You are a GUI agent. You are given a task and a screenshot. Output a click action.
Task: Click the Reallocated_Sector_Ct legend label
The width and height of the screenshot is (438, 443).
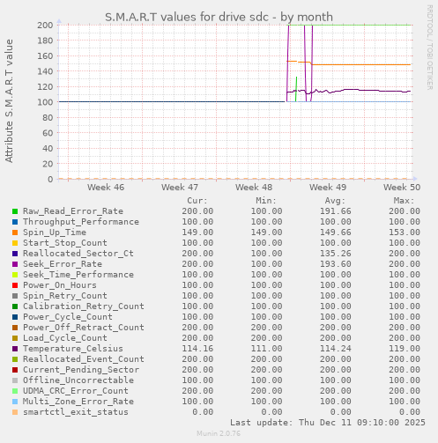pyautogui.click(x=78, y=254)
